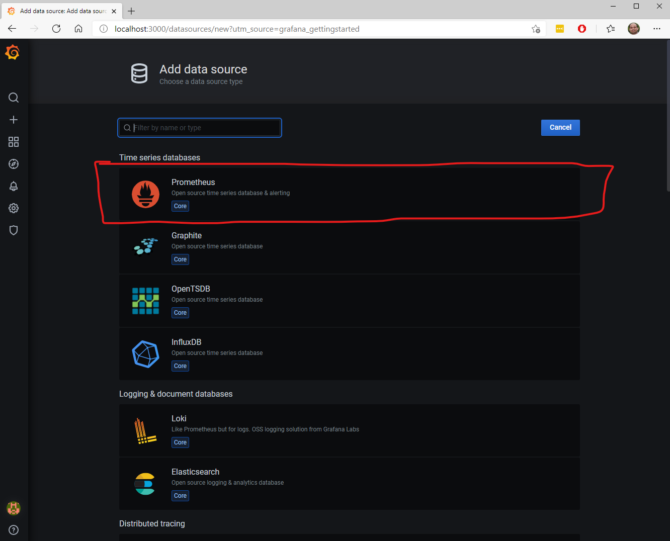Choose the Loki data source title
The height and width of the screenshot is (541, 670).
[x=179, y=418]
